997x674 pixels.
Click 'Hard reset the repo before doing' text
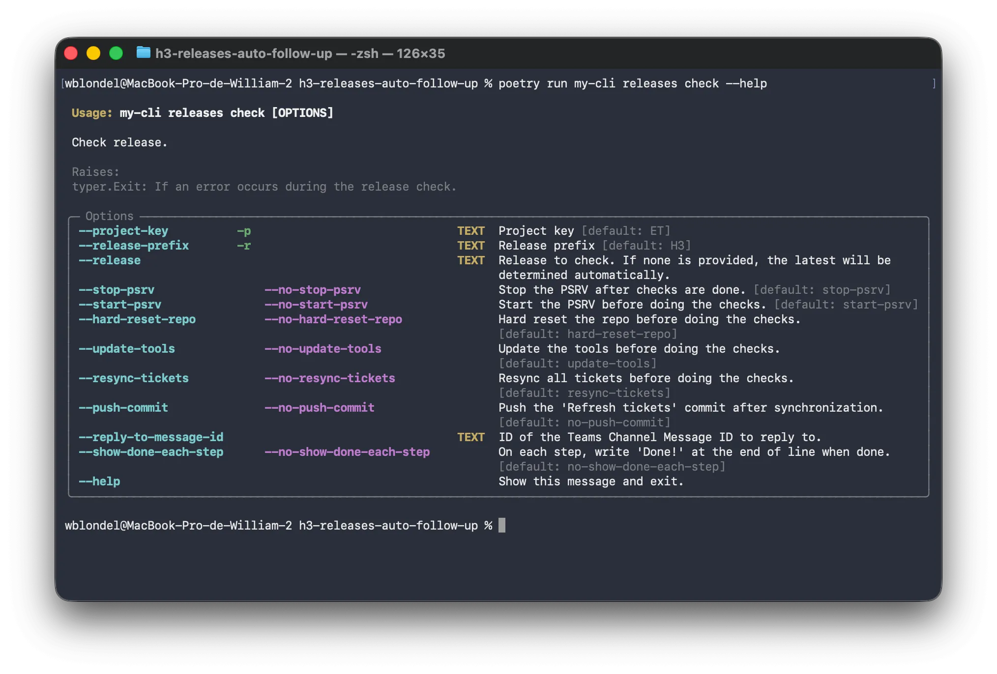[609, 319]
